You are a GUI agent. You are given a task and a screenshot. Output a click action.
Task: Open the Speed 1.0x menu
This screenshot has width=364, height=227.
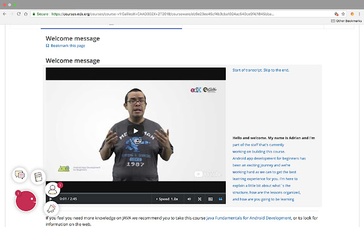tap(167, 199)
